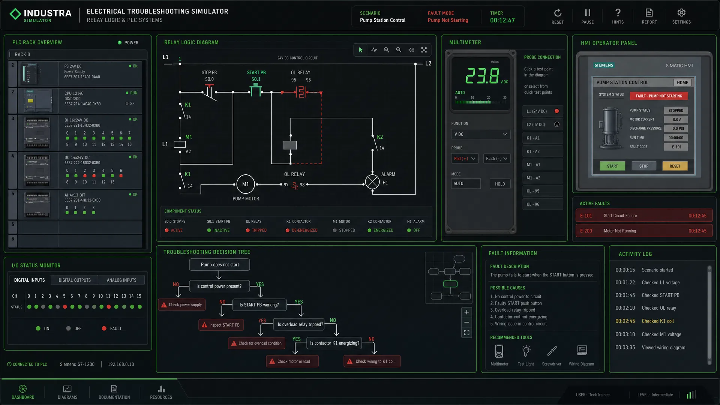The width and height of the screenshot is (720, 405).
Task: Open the Dashboard tab in bottom navigation
Action: pyautogui.click(x=23, y=392)
